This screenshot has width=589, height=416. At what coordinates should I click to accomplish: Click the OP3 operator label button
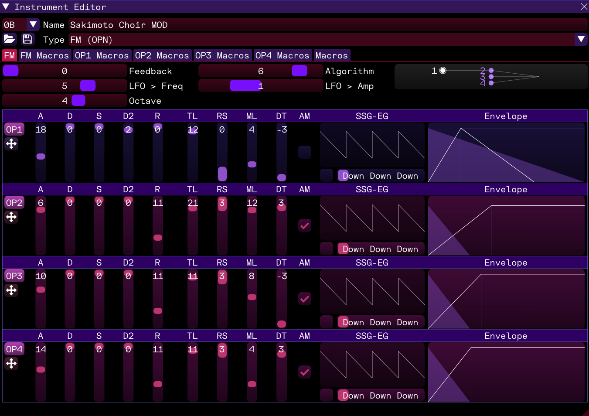coord(14,276)
